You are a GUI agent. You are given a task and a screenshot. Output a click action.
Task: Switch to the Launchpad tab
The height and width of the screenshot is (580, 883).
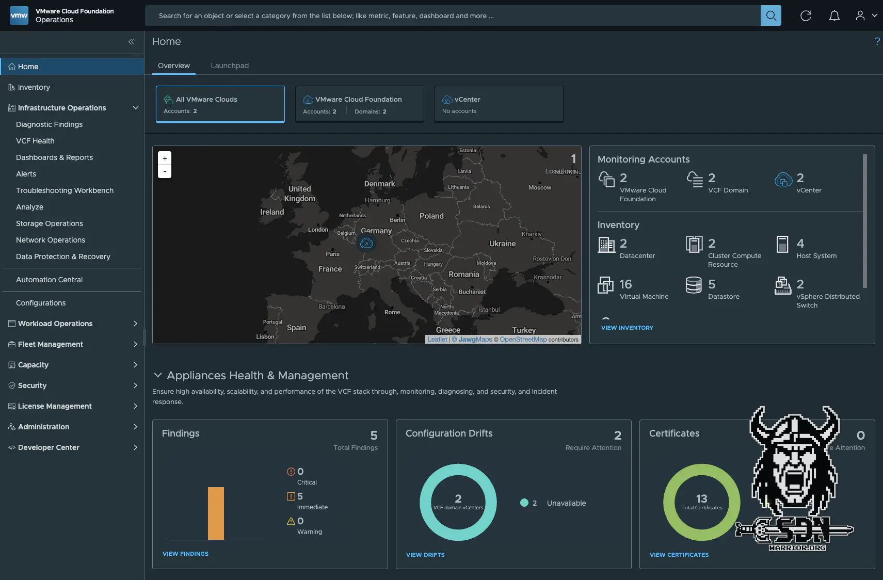coord(230,66)
